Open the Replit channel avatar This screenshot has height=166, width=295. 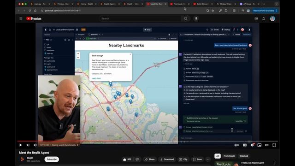(22, 159)
